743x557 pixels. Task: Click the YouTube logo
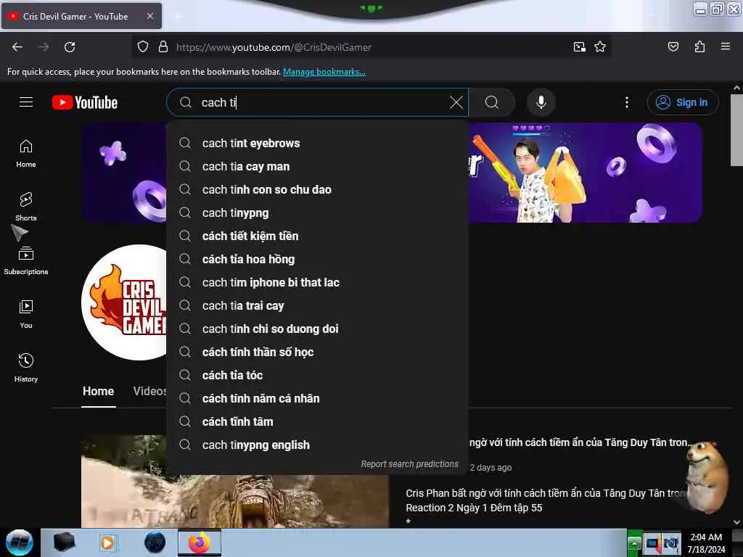coord(85,102)
